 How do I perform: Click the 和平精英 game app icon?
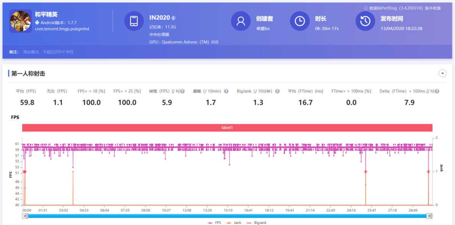[x=20, y=21]
